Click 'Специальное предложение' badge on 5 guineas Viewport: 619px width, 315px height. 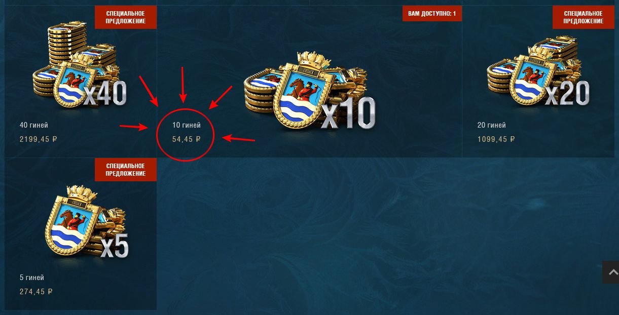pyautogui.click(x=126, y=170)
